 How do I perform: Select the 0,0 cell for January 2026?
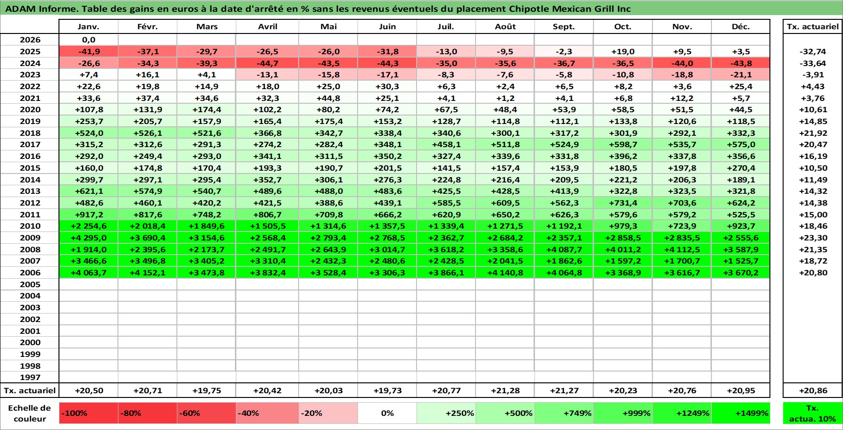[89, 40]
